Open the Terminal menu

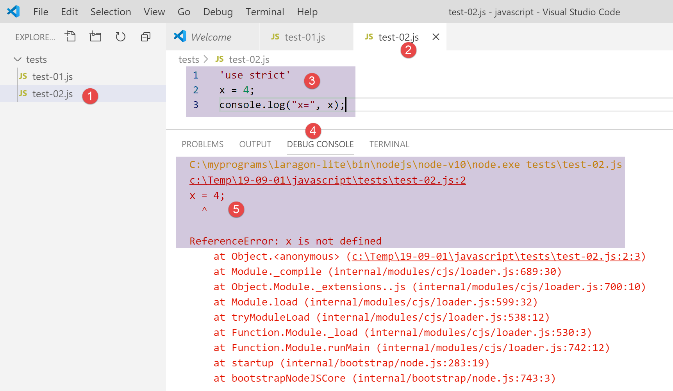(x=264, y=12)
